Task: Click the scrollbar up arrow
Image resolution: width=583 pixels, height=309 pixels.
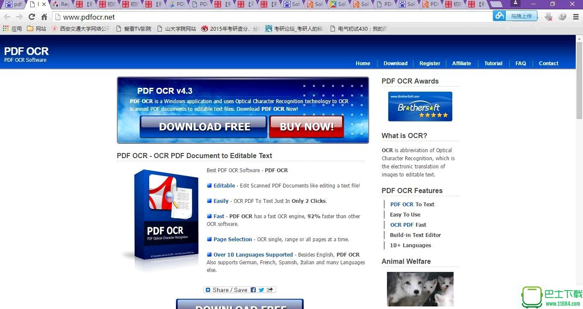Action: point(579,39)
